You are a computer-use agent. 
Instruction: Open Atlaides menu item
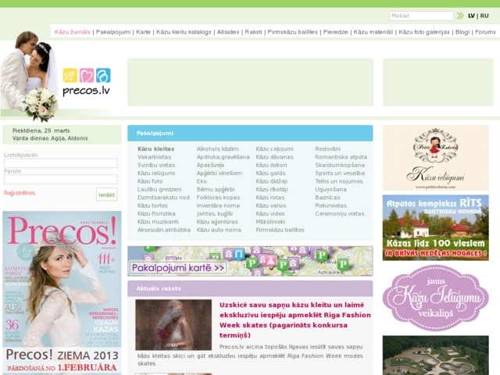pyautogui.click(x=228, y=32)
